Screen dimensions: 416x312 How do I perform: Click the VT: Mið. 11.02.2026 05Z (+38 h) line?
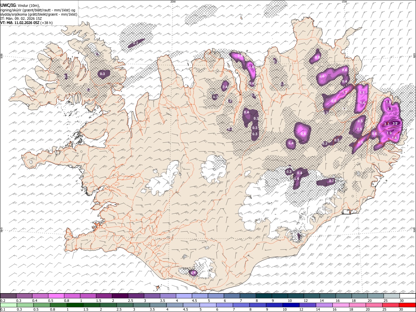27,23
